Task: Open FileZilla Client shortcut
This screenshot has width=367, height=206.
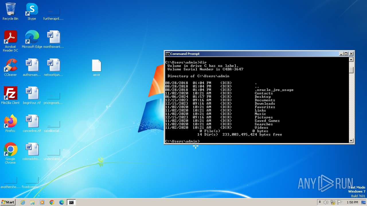Action: click(x=10, y=96)
